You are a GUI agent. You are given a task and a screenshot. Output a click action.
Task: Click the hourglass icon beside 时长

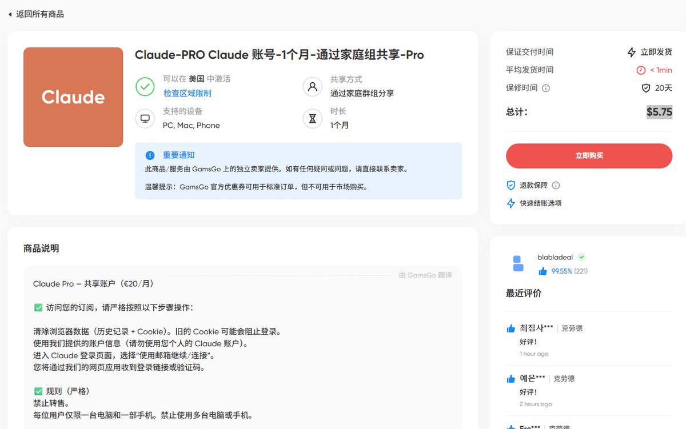pyautogui.click(x=312, y=118)
